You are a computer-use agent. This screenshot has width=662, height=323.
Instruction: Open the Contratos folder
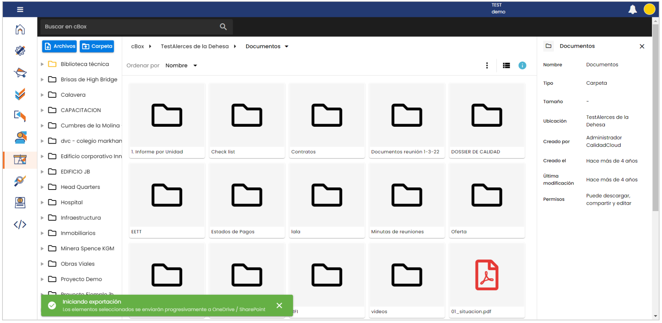click(327, 120)
